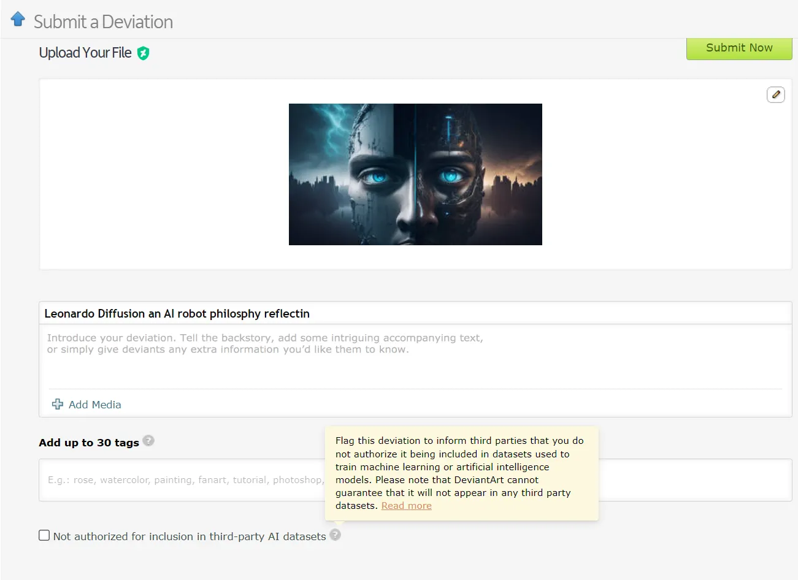Focus the tags input field

(184, 480)
